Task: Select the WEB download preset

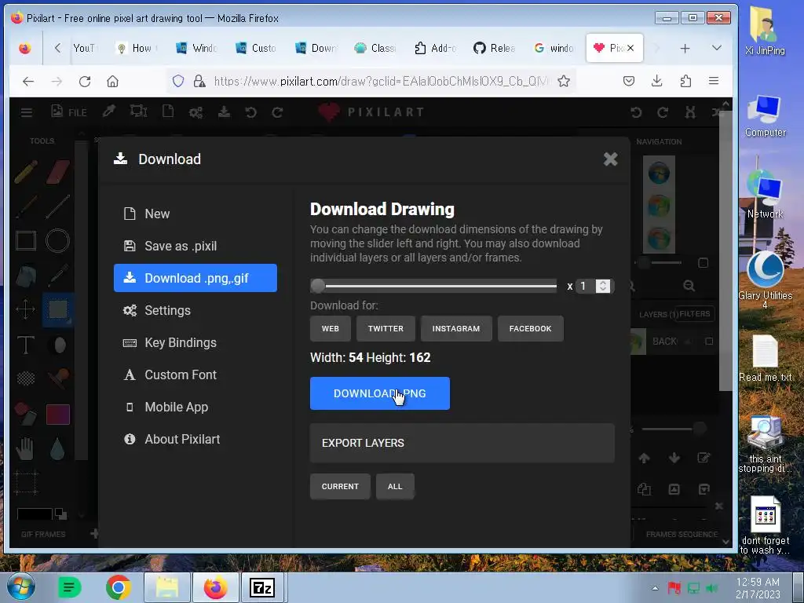Action: (331, 329)
